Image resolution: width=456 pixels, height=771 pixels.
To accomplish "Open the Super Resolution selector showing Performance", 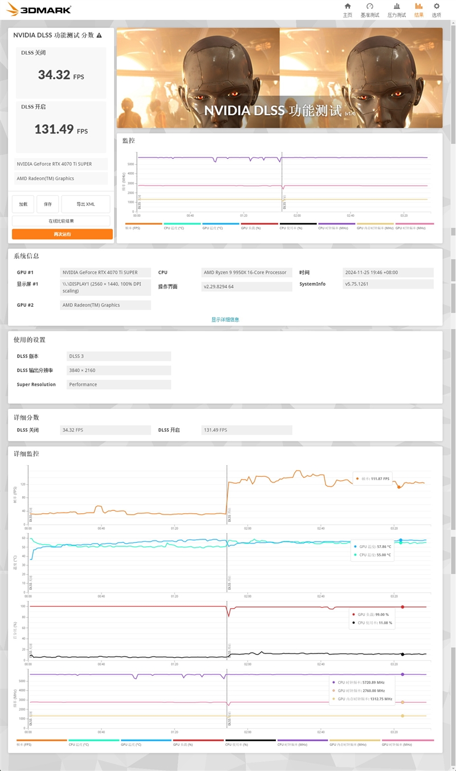I will click(x=118, y=384).
